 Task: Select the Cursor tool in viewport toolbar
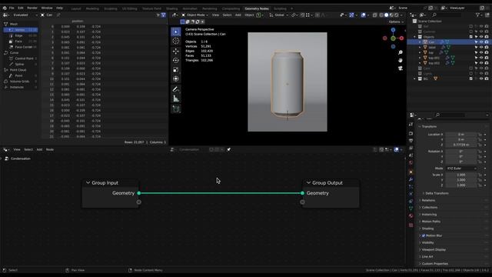coord(176,41)
